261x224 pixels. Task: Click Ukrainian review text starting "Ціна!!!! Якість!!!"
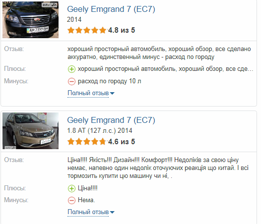click(x=158, y=168)
